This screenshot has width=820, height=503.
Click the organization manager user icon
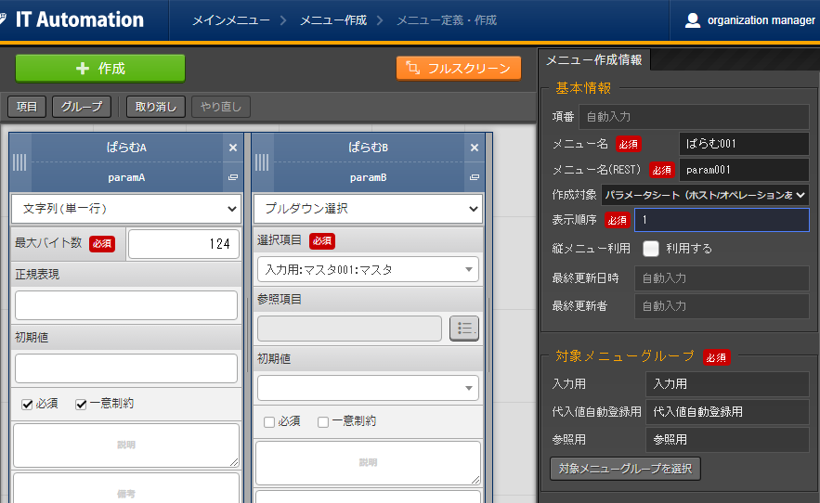pyautogui.click(x=693, y=20)
